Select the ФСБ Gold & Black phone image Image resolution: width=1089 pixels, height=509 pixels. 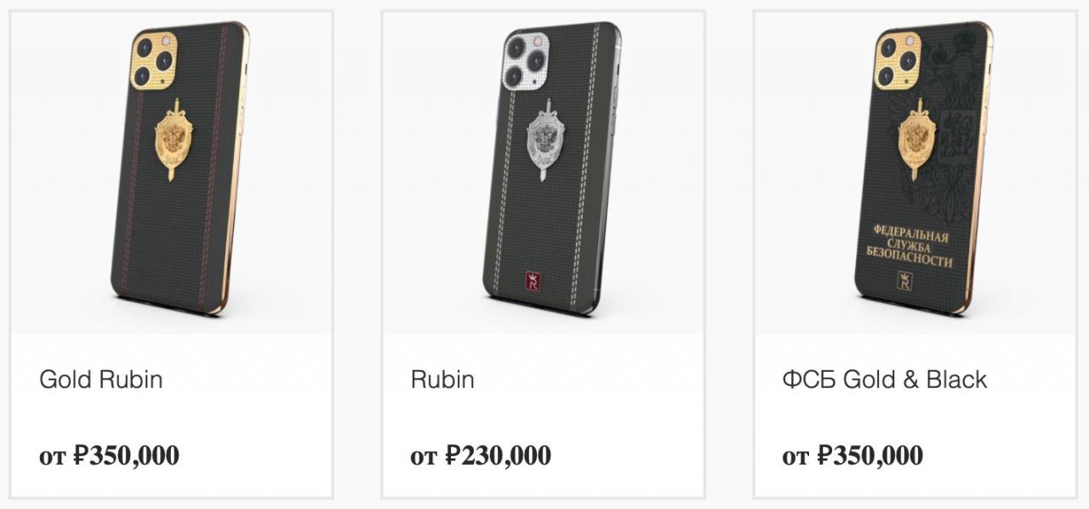pos(925,169)
